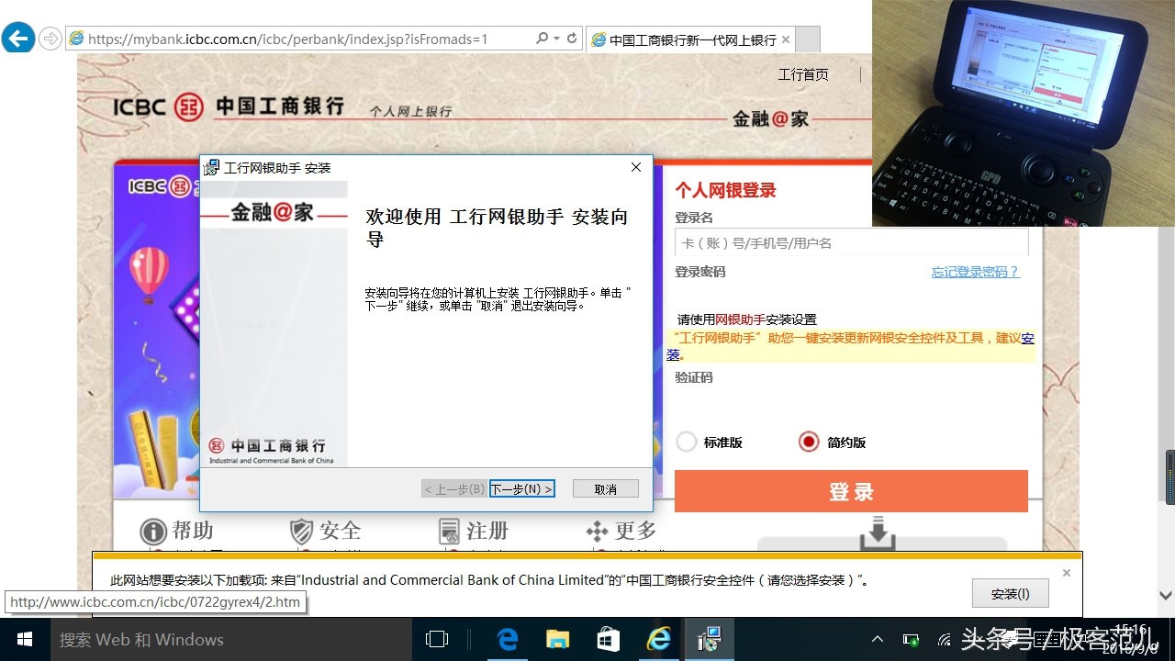Click the refresh icon in address bar
The height and width of the screenshot is (661, 1175).
[572, 39]
